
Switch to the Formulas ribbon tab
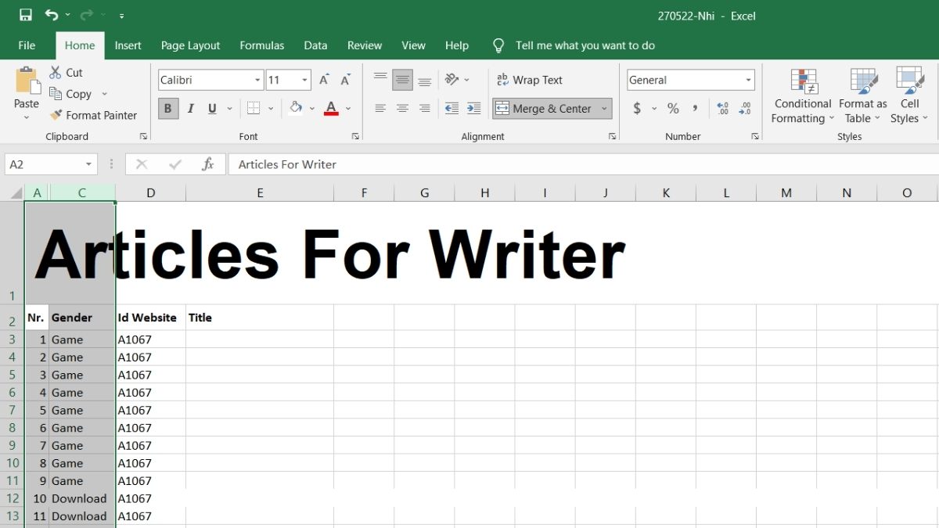point(261,45)
